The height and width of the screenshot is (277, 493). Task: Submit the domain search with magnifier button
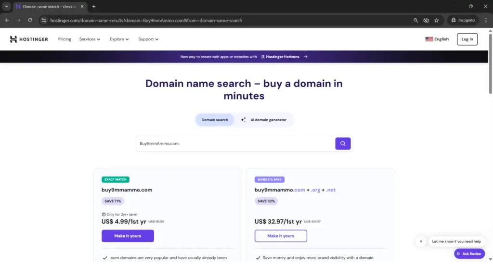[343, 143]
